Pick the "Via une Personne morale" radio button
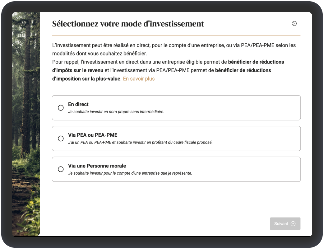The image size is (324, 249). point(61,169)
